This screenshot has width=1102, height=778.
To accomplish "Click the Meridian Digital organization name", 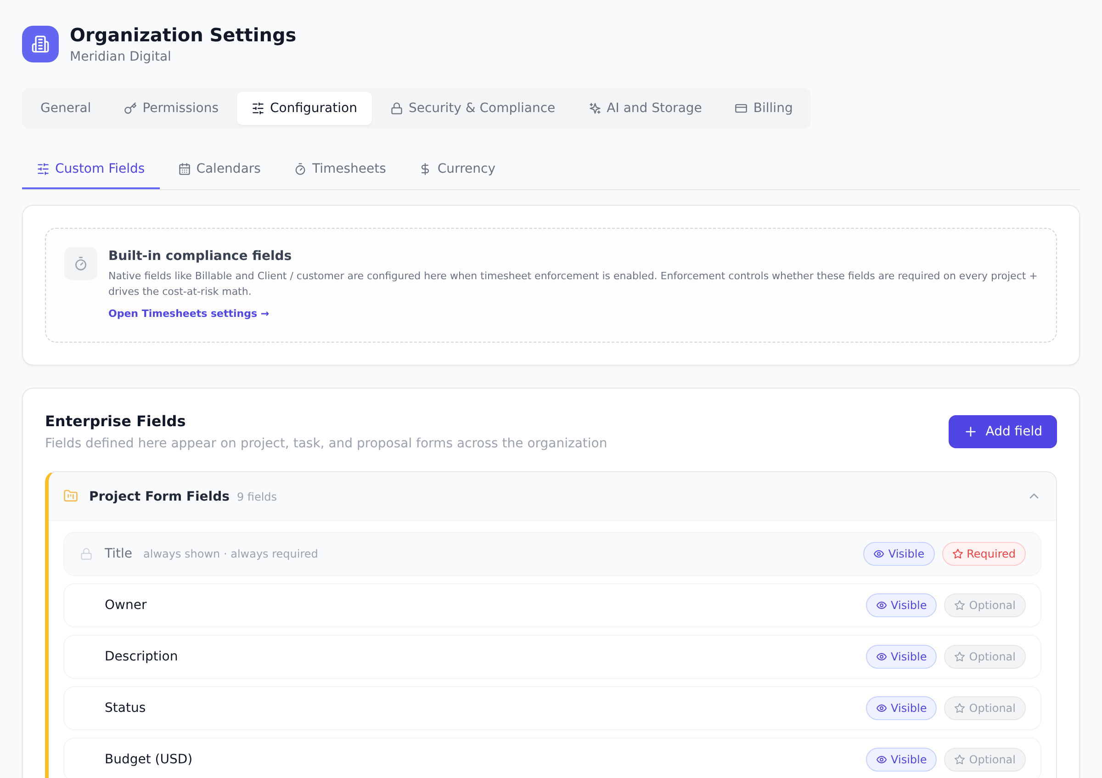I will pos(120,56).
